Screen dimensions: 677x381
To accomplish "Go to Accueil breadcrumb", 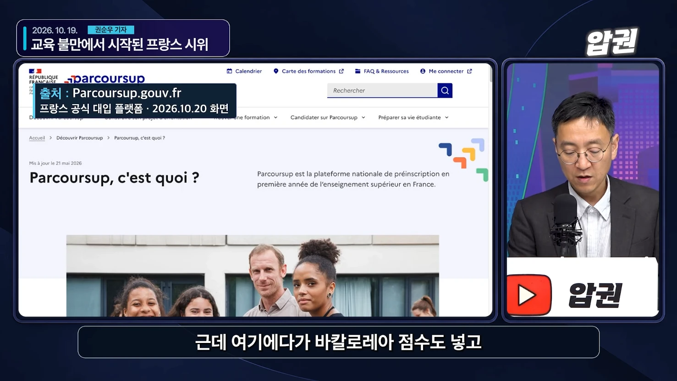I will click(x=37, y=138).
